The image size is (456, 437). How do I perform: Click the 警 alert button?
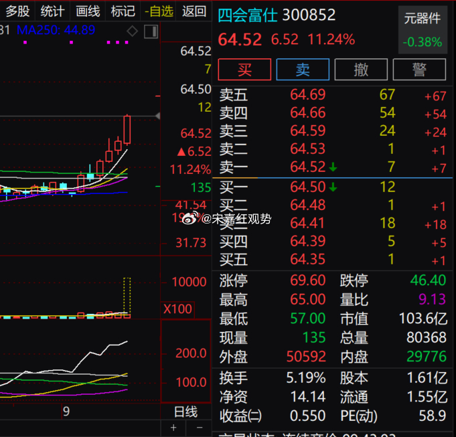coord(419,70)
